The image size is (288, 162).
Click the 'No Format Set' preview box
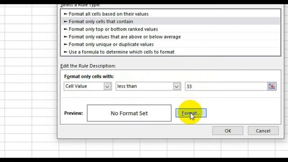click(x=129, y=113)
